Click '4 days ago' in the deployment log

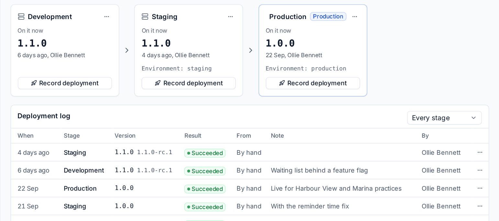[33, 153]
